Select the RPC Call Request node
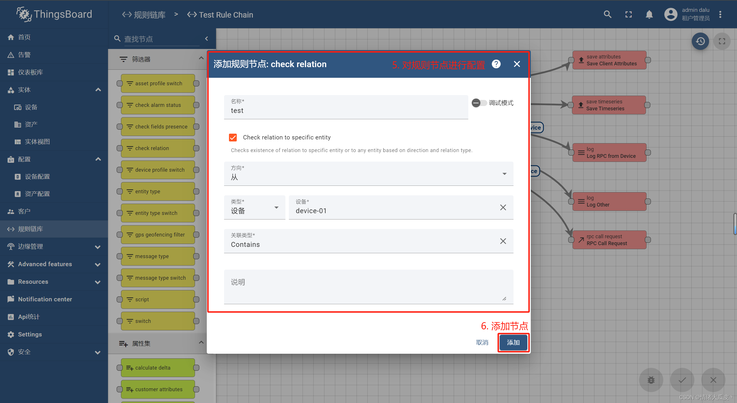 (x=609, y=240)
